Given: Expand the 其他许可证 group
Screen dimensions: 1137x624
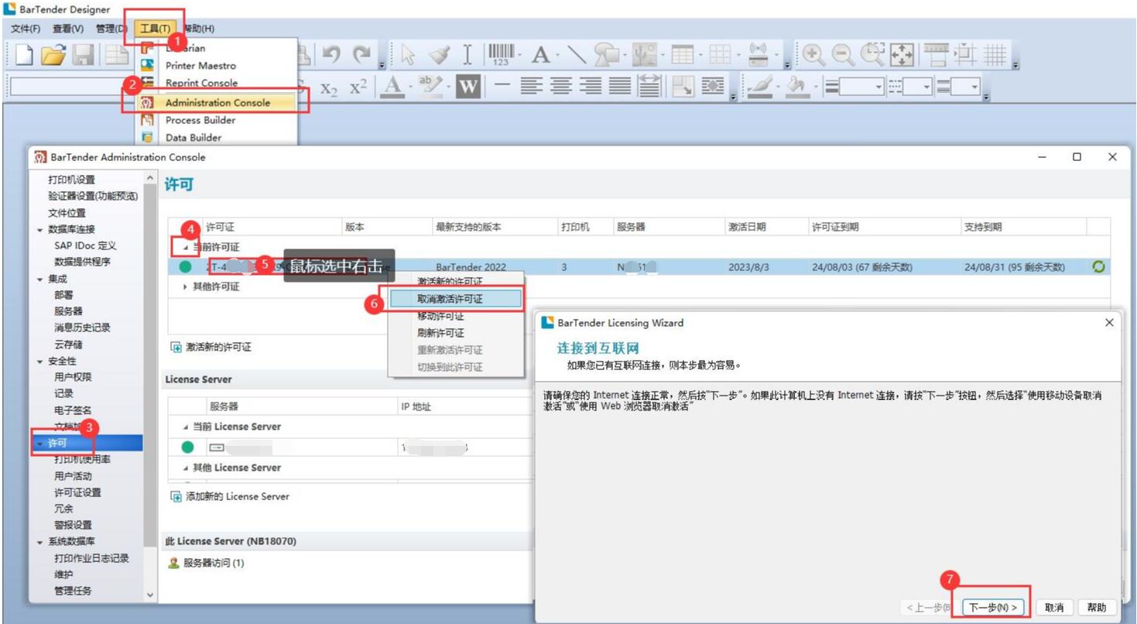Looking at the screenshot, I should tap(186, 287).
